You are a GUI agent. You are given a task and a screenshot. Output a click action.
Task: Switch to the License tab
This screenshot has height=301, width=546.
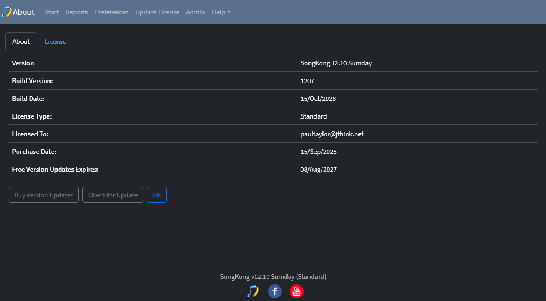(55, 42)
